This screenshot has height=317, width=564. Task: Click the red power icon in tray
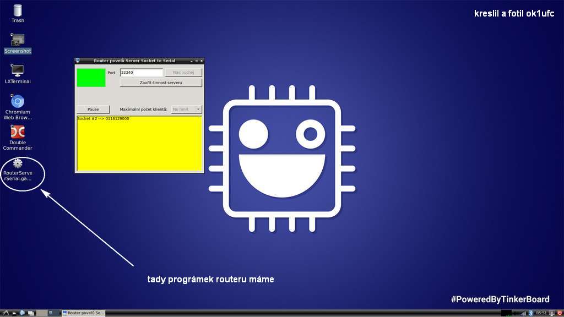coord(559,313)
